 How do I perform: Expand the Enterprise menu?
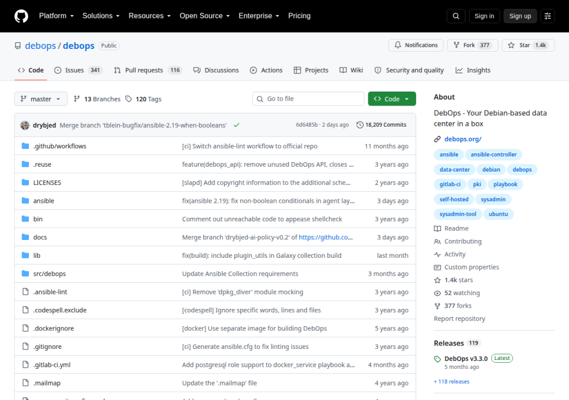(259, 16)
